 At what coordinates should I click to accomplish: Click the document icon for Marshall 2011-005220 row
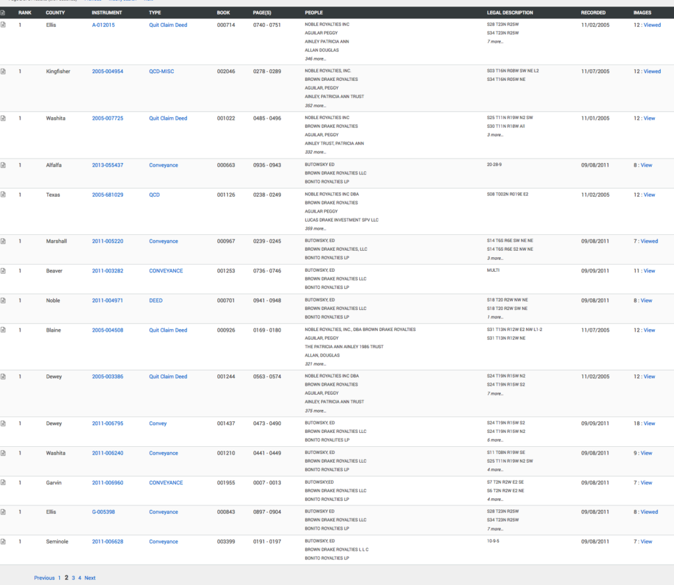[x=3, y=241]
